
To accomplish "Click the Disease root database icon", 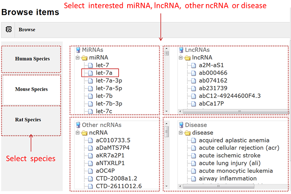I will coord(181,125).
